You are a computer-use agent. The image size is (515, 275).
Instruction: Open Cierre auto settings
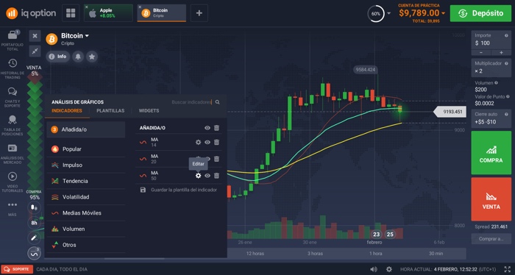click(491, 118)
